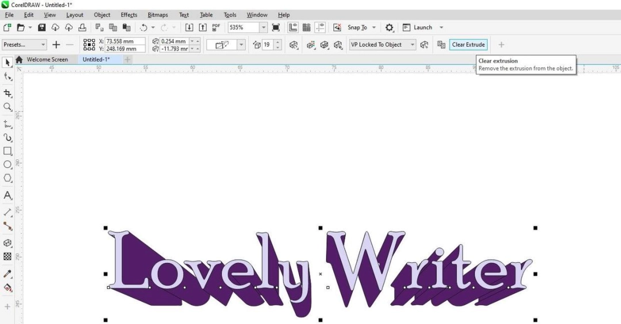
Task: Click the extrusion depth value field
Action: (x=267, y=45)
